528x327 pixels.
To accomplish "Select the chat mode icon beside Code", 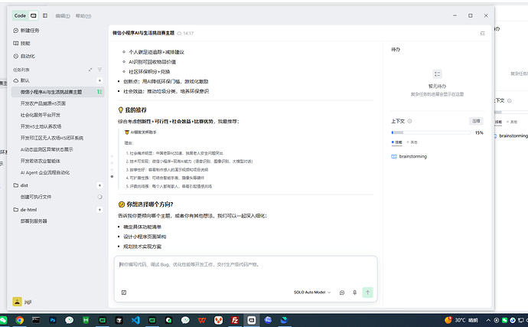I will pyautogui.click(x=34, y=15).
